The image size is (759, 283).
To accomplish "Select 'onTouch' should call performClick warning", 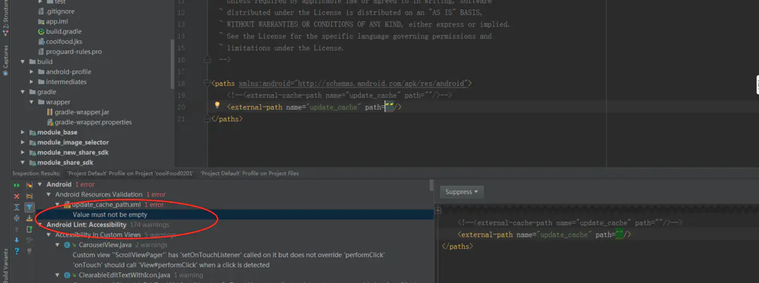I will [171, 265].
